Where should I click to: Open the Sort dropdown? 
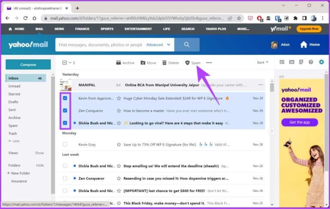[263, 62]
